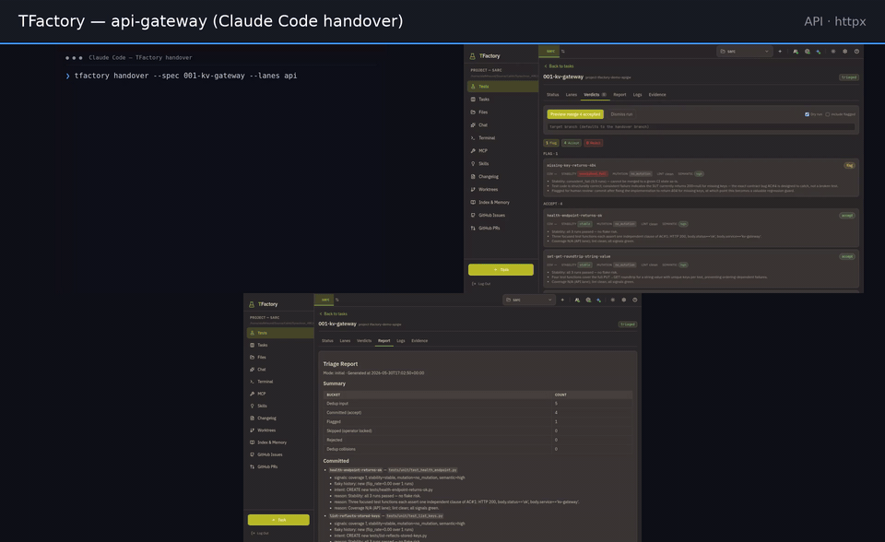Click the Committed (accept) row in summary table
This screenshot has width=885, height=542.
(x=478, y=413)
